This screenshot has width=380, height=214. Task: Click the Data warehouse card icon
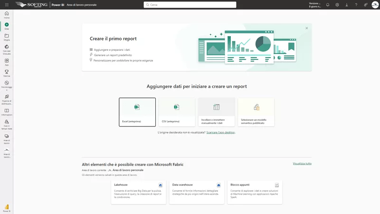[x=218, y=185]
